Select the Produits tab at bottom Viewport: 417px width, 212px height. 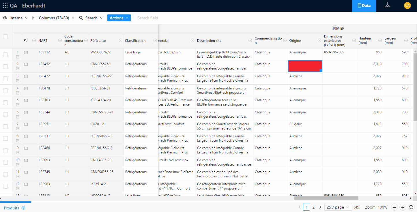coord(12,208)
